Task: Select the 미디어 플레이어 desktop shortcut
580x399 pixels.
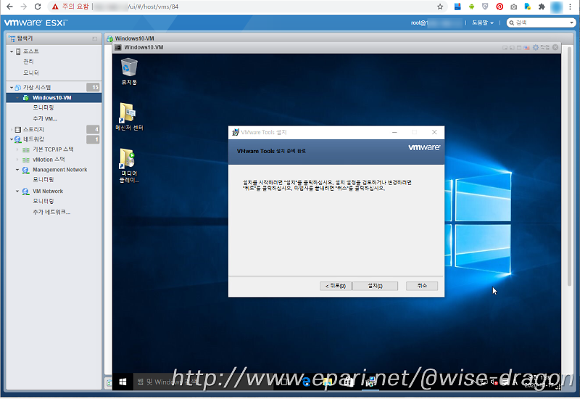Action: point(129,165)
